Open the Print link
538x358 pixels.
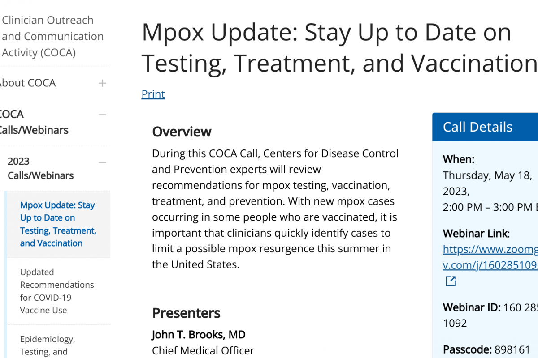[x=153, y=94]
